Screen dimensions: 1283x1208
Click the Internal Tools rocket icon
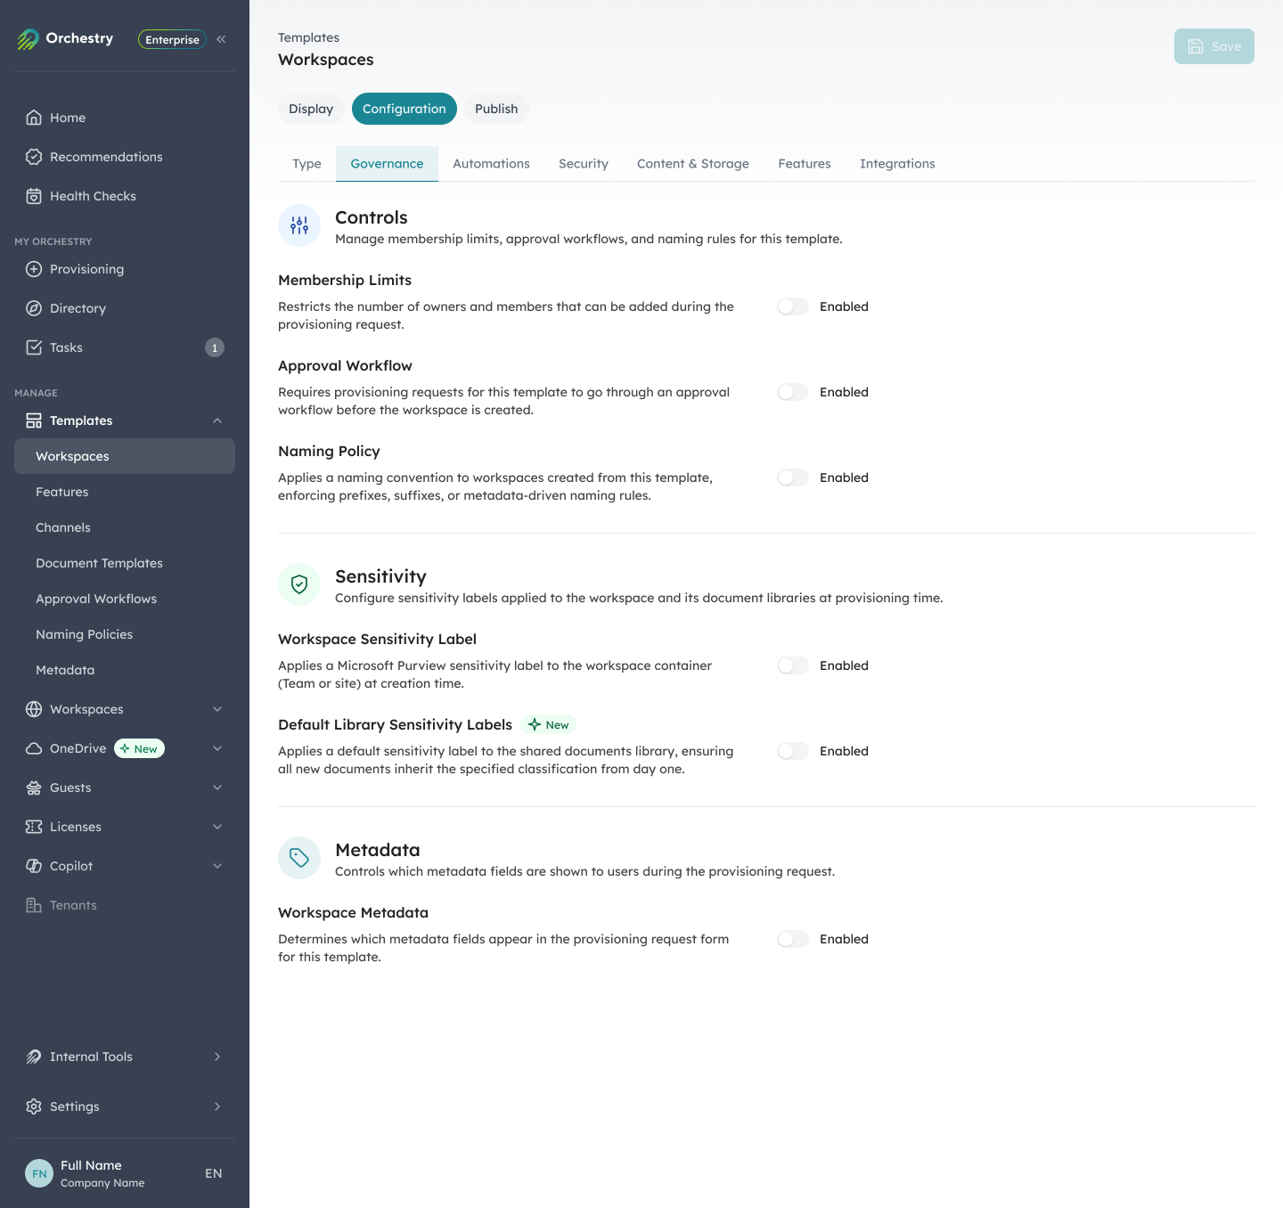pos(34,1057)
